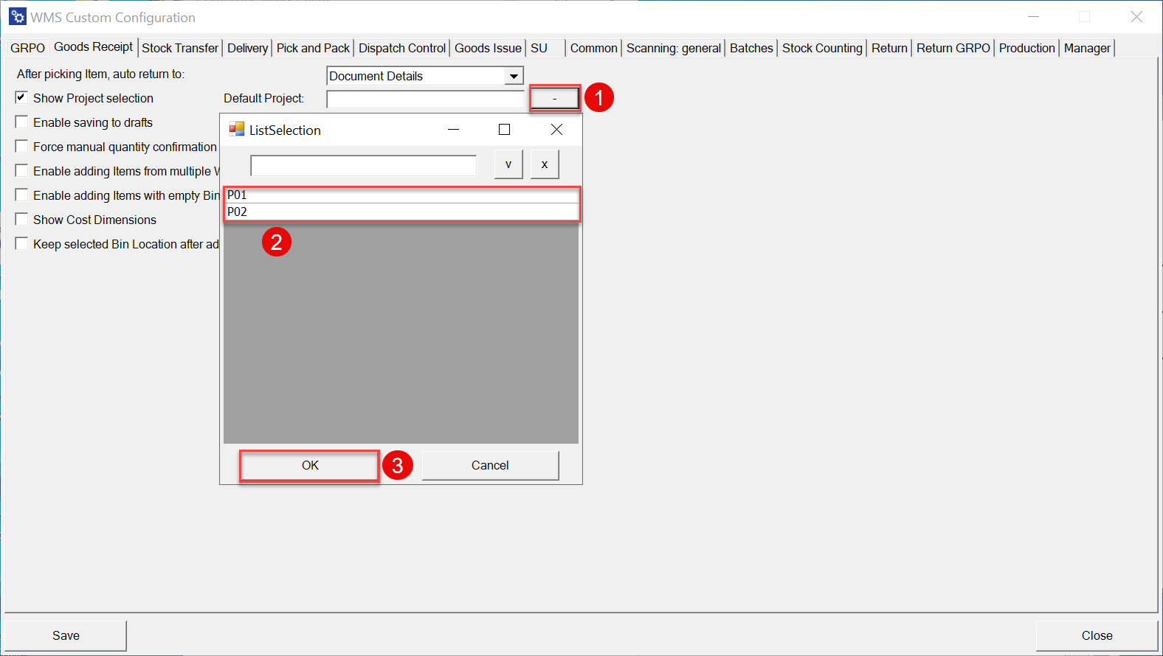This screenshot has width=1163, height=656.
Task: Click the 'v' filter button
Action: click(x=508, y=164)
